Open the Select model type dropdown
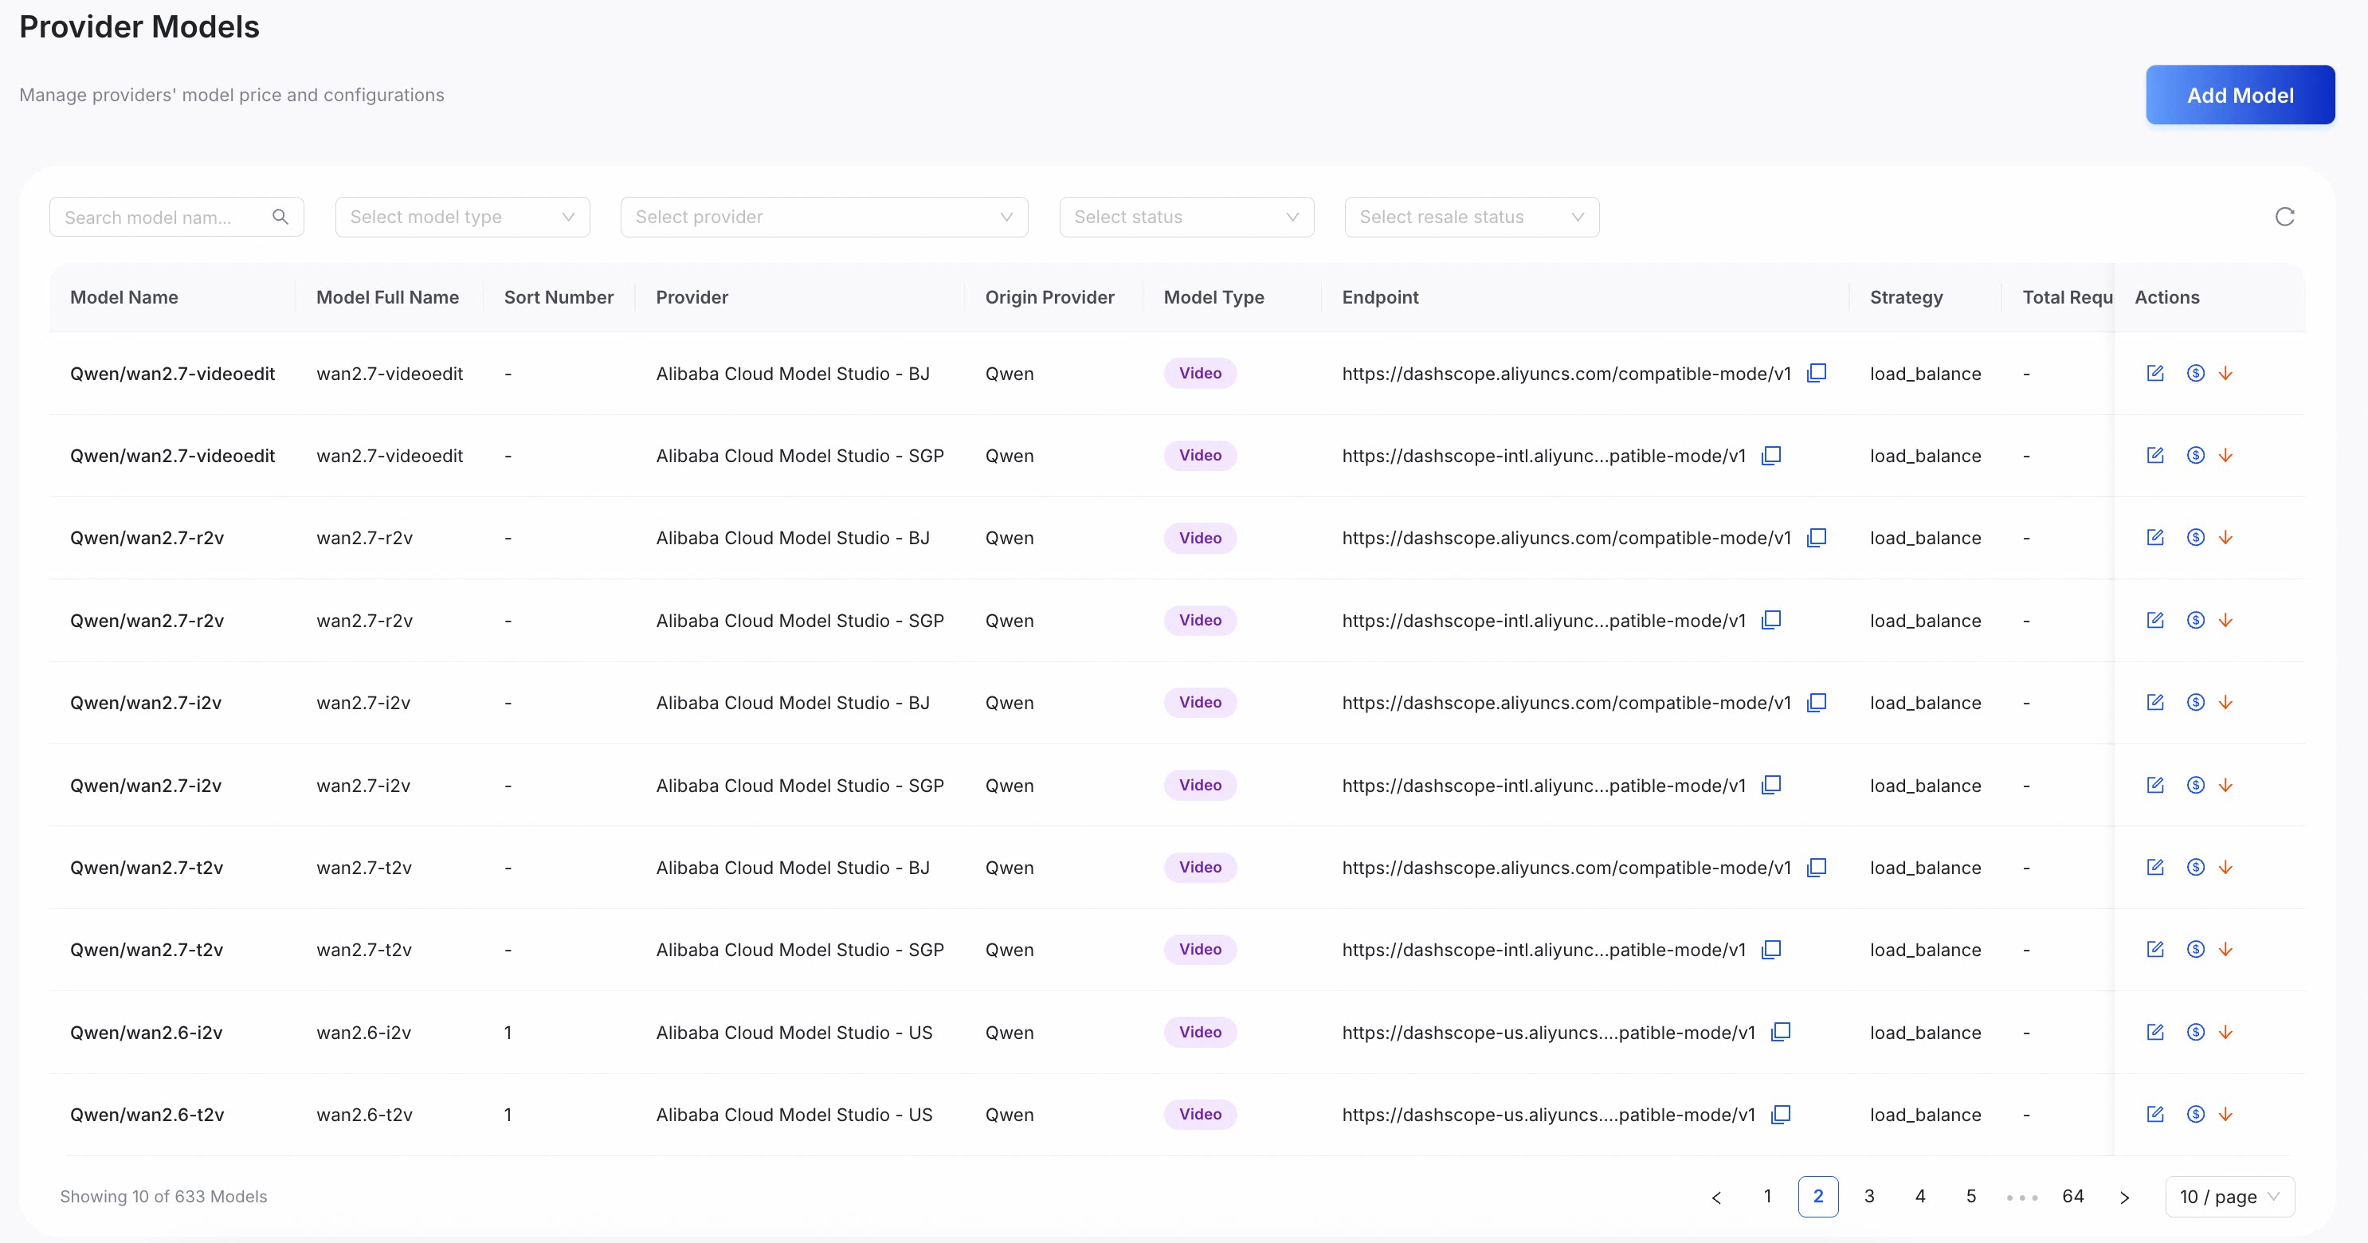2368x1243 pixels. 462,217
